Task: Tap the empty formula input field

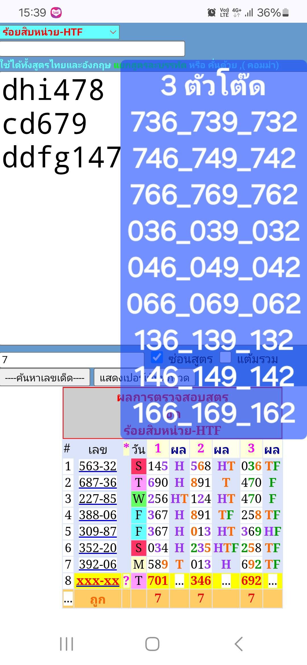Action: [92, 49]
